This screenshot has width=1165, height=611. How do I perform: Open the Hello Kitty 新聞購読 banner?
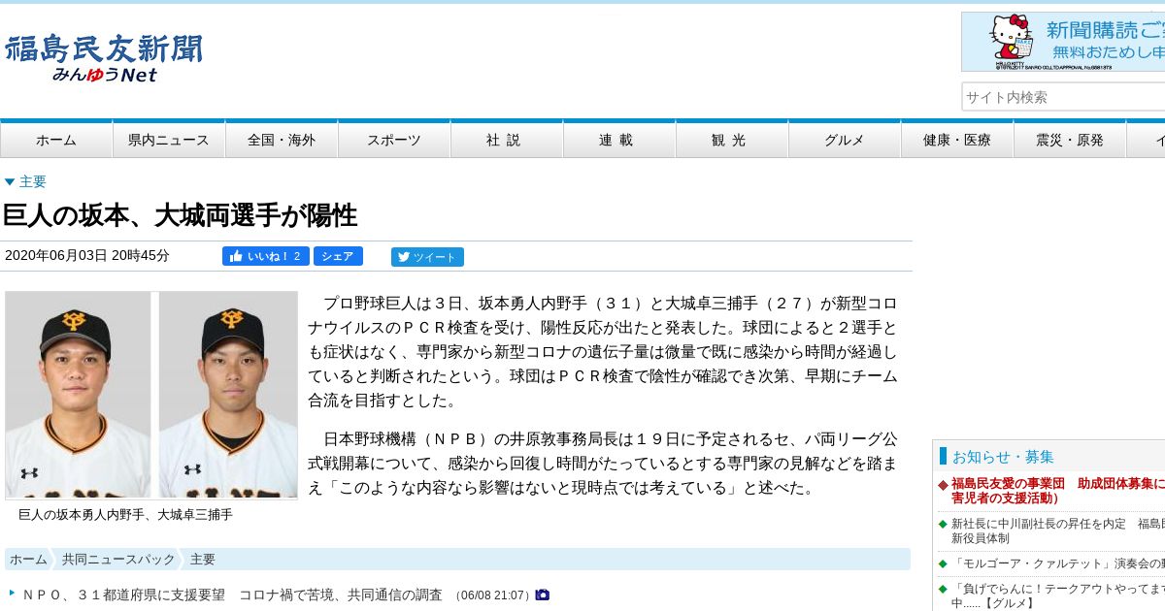(x=1063, y=42)
